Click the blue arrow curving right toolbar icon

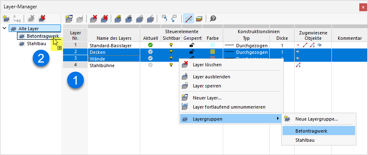pyautogui.click(x=174, y=18)
